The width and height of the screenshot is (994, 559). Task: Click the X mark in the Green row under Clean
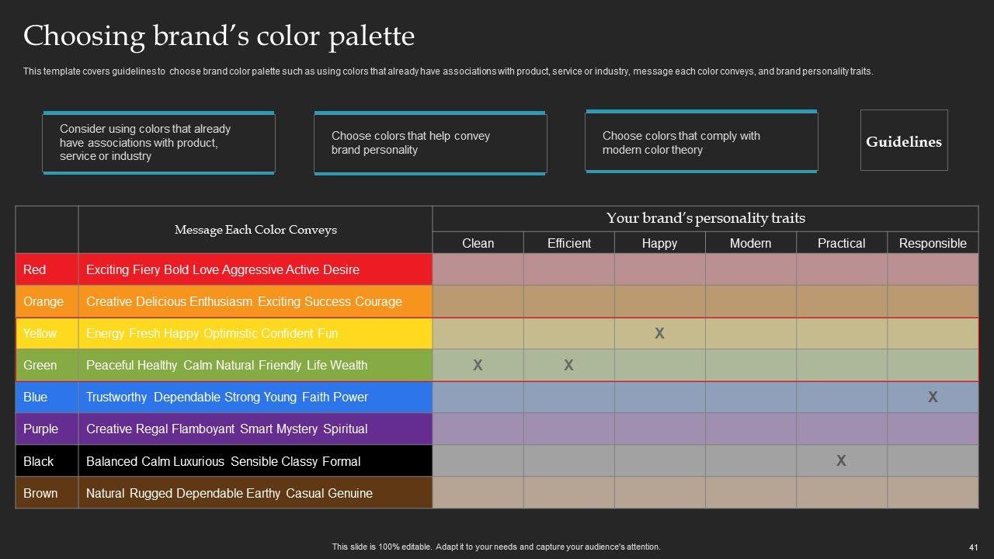pos(478,365)
